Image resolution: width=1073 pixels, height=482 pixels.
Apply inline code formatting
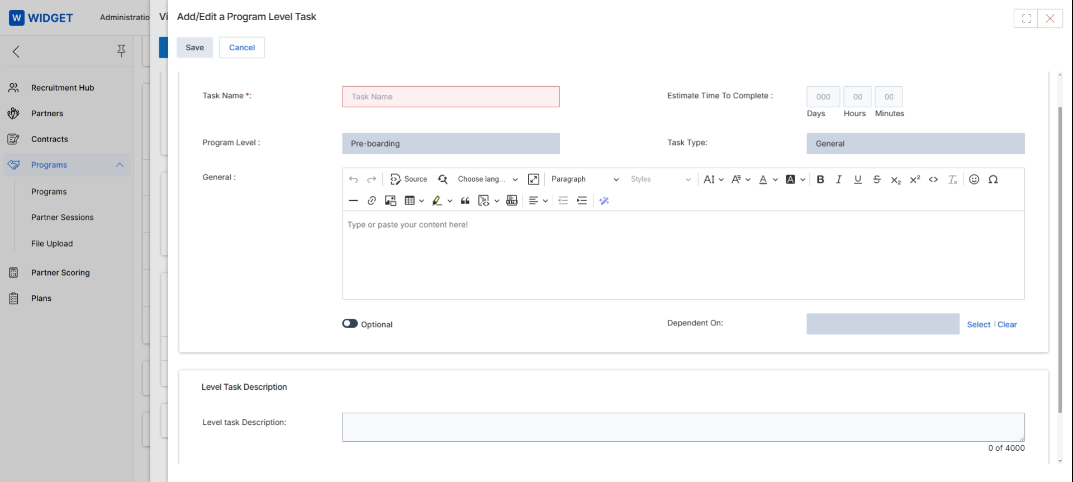pyautogui.click(x=933, y=179)
